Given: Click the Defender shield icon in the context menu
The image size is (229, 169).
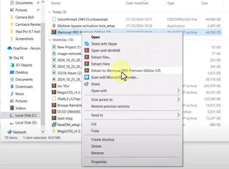Looking at the screenshot, I should (87, 77).
